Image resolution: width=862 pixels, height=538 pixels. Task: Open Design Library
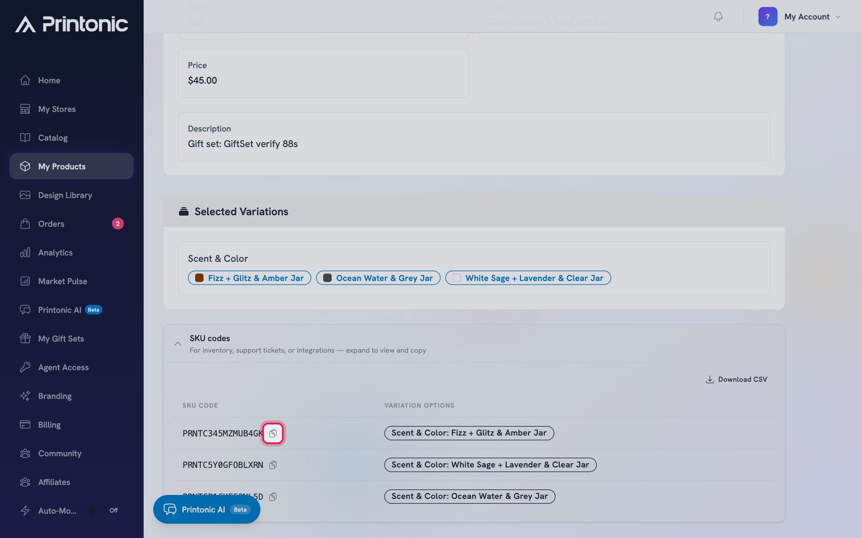coord(71,195)
